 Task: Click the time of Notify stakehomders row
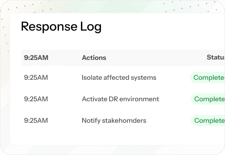36,120
